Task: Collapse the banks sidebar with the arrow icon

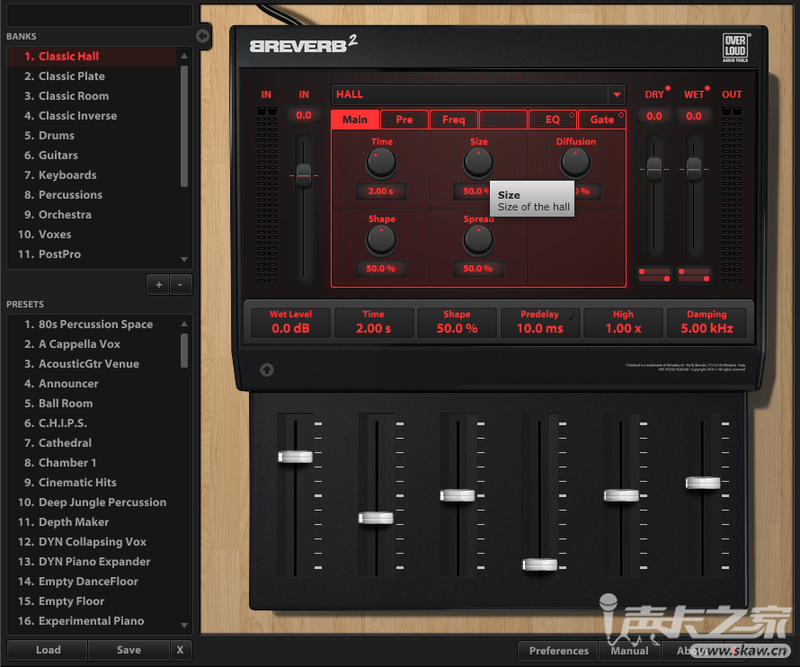Action: (202, 36)
